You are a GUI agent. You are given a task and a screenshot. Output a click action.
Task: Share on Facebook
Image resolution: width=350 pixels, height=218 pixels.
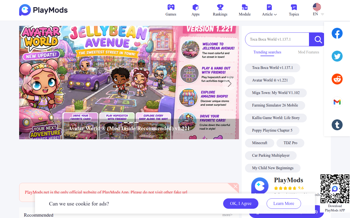pyautogui.click(x=337, y=34)
